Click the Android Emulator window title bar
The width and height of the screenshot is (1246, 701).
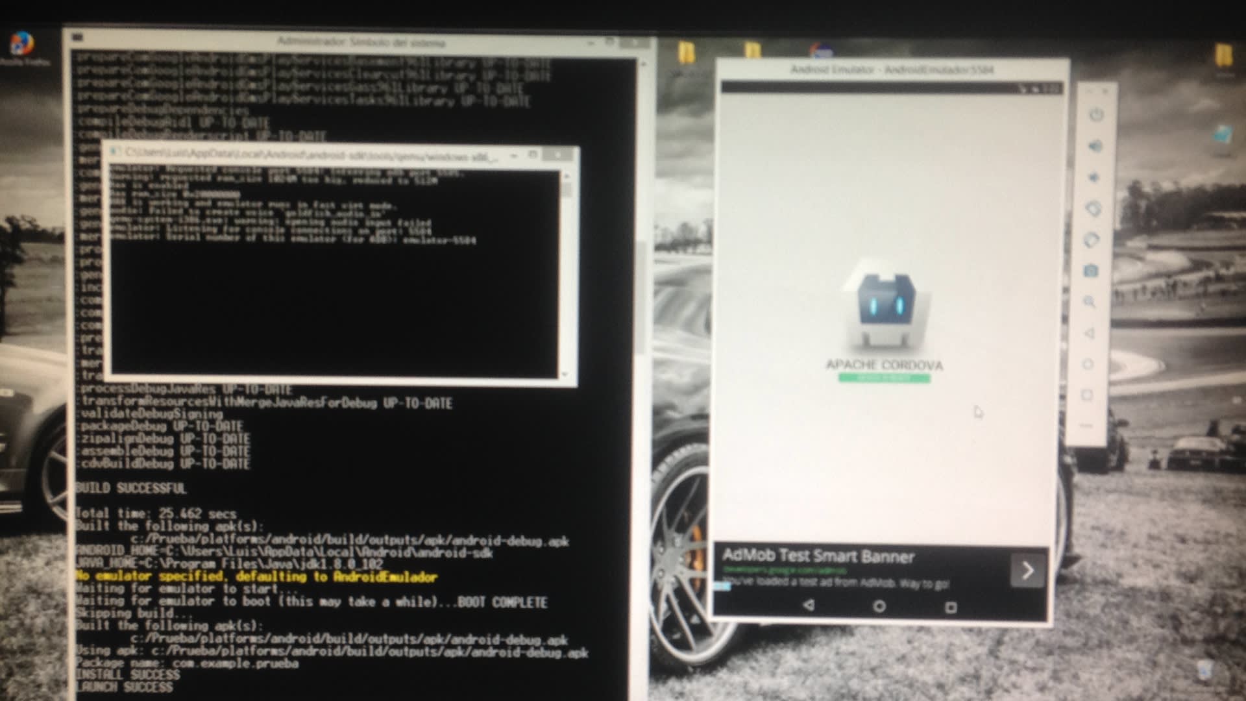pyautogui.click(x=891, y=69)
